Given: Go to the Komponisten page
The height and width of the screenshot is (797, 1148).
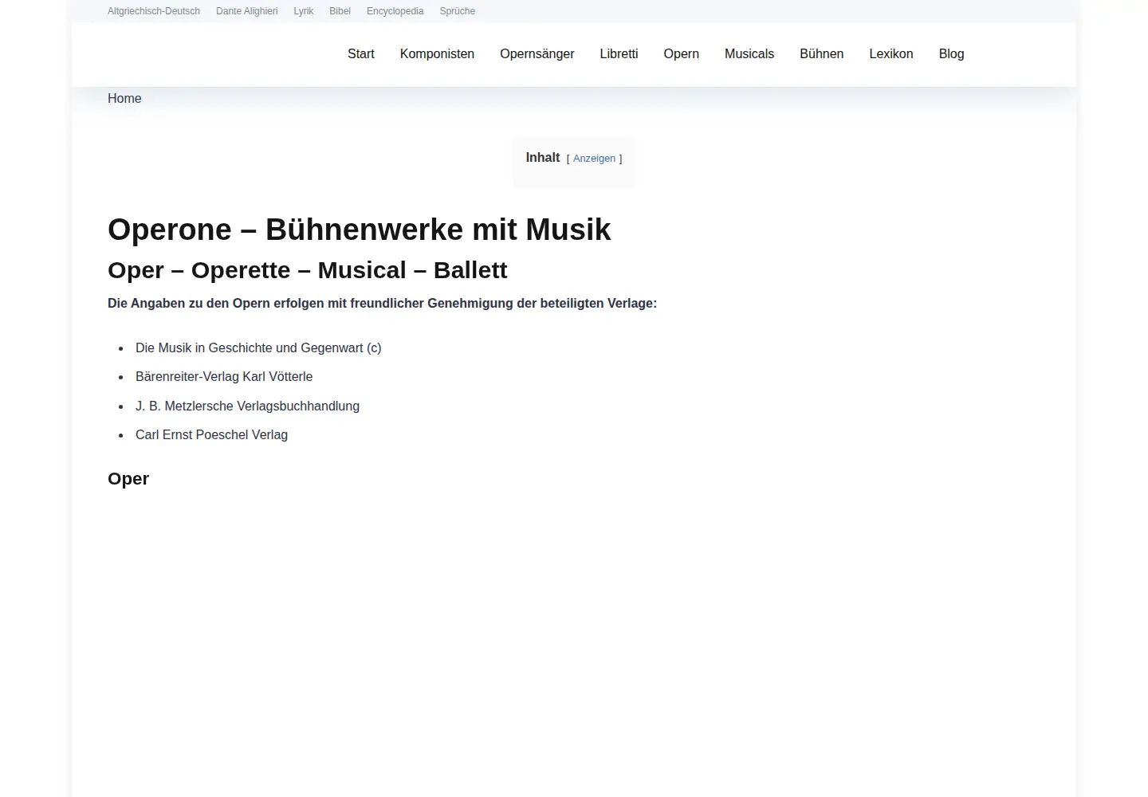Looking at the screenshot, I should tap(437, 54).
